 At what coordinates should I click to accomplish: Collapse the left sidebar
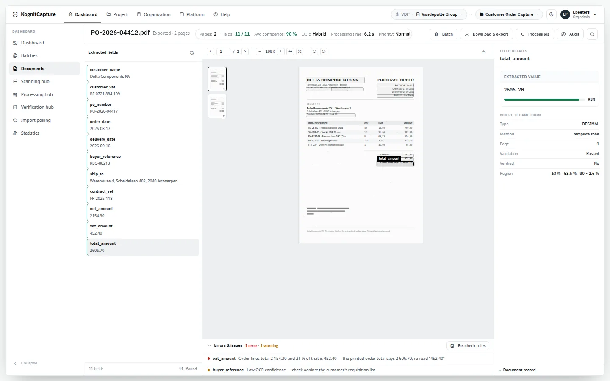25,363
